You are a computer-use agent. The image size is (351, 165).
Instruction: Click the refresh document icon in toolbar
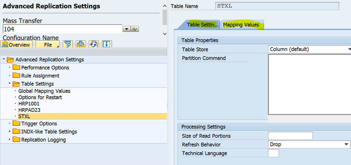(93, 44)
